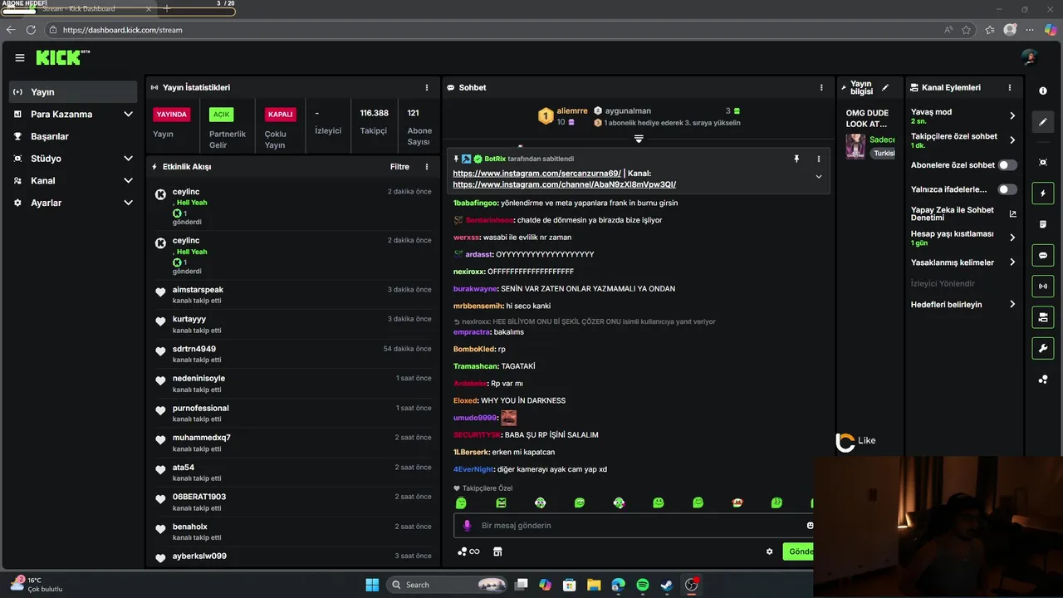Open Başarılar in the sidebar

pos(73,136)
